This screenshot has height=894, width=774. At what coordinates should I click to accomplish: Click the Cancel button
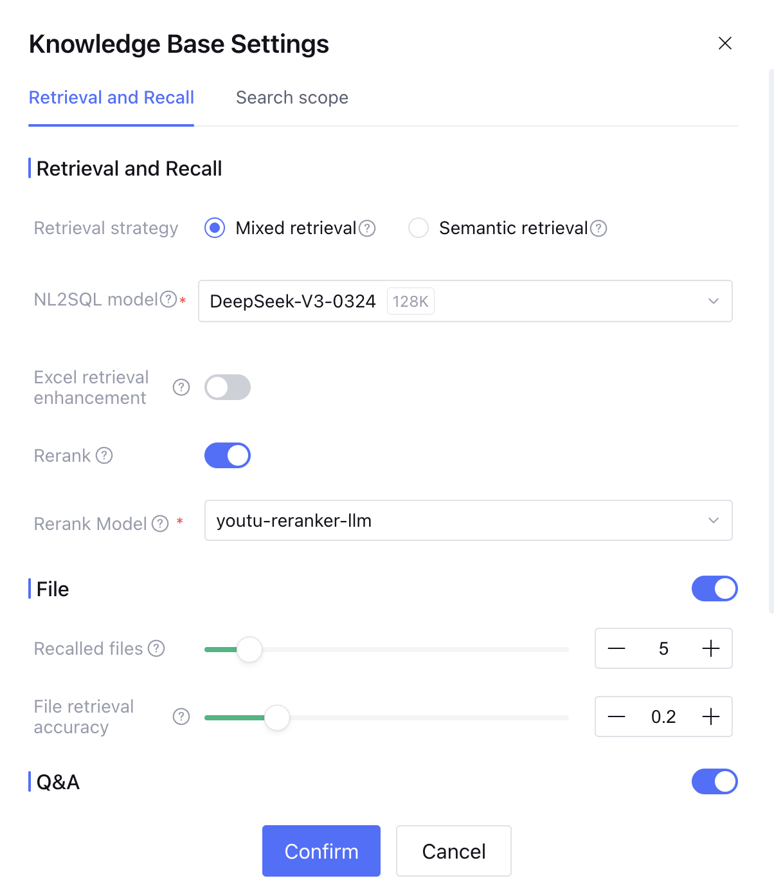tap(453, 851)
